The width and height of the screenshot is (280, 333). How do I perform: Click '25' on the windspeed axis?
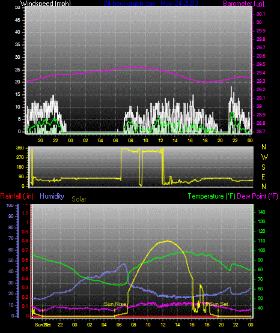point(17,70)
